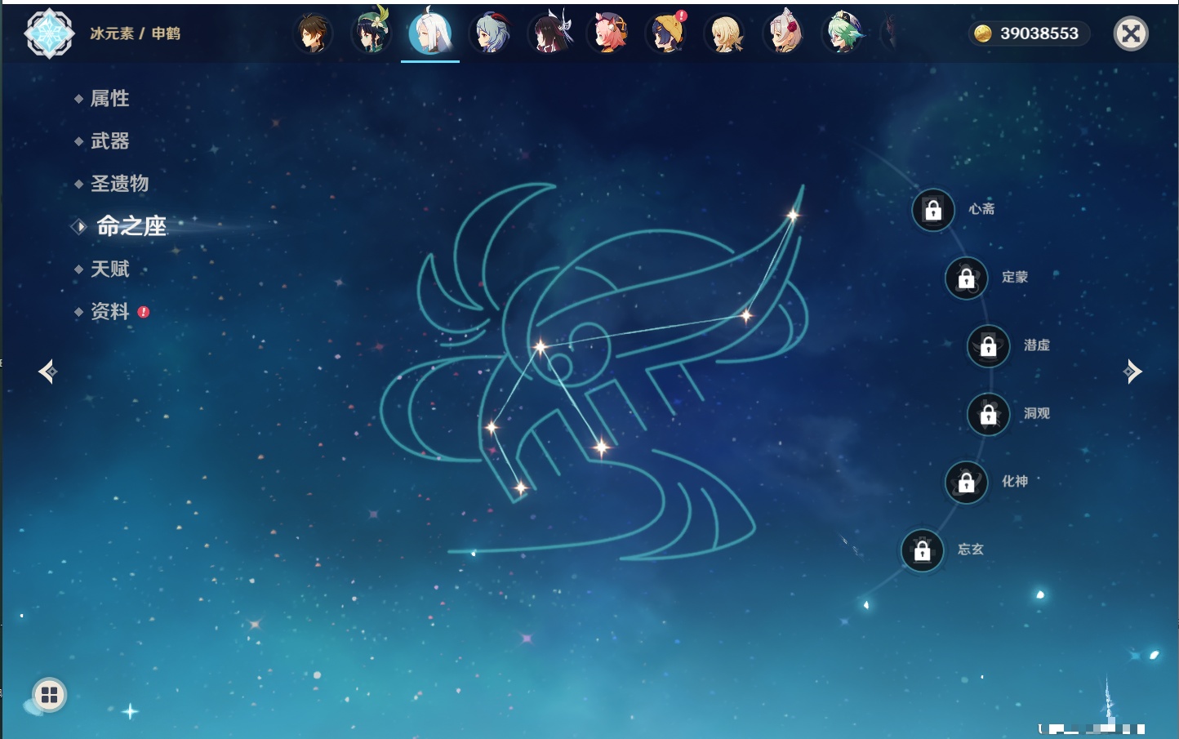The height and width of the screenshot is (739, 1179).
Task: Go to the previous character with the left arrow
Action: (47, 372)
